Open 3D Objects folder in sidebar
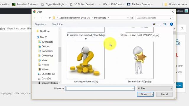The width and height of the screenshot is (189, 106). pos(45,42)
